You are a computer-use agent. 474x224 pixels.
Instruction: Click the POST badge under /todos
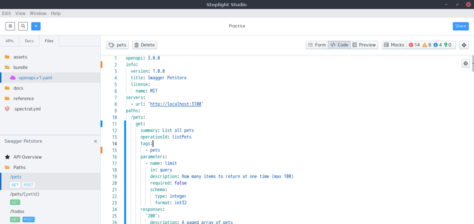coord(28,220)
